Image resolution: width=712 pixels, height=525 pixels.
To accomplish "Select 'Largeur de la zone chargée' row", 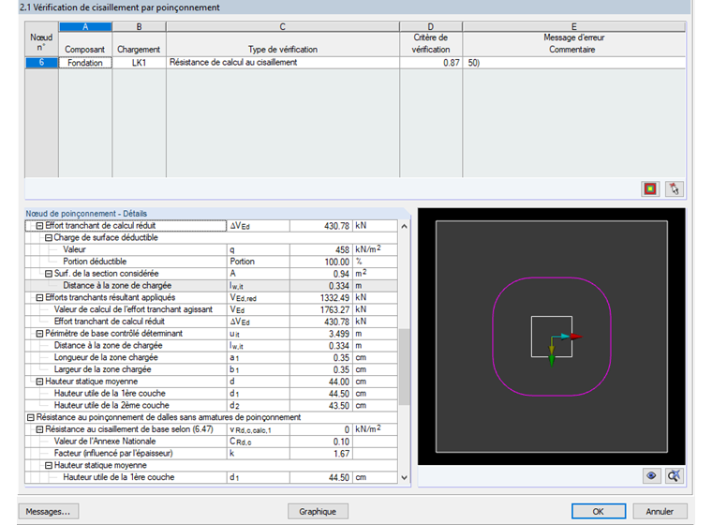I will [211, 369].
